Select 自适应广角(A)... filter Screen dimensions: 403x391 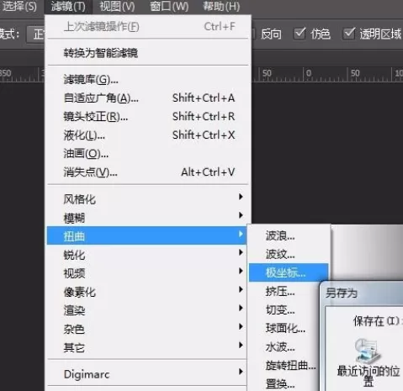click(148, 98)
